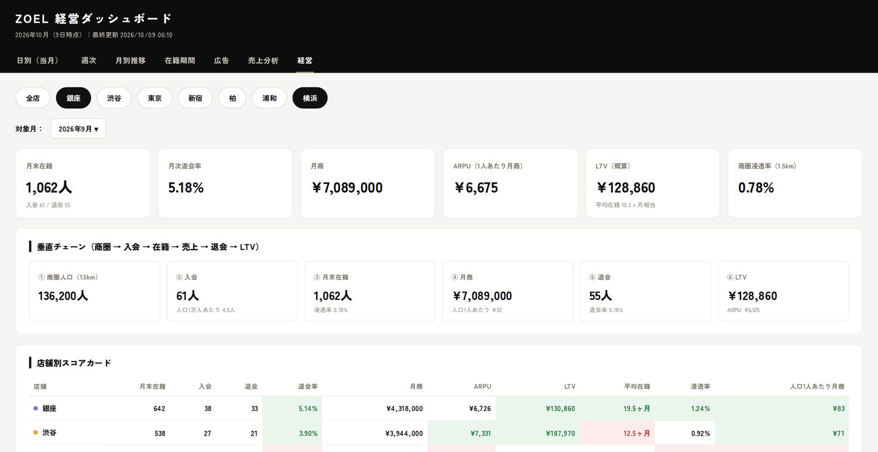Viewport: 878px width, 452px height.
Task: Click the LTV（概算） ￥128,860 card
Action: click(x=653, y=184)
